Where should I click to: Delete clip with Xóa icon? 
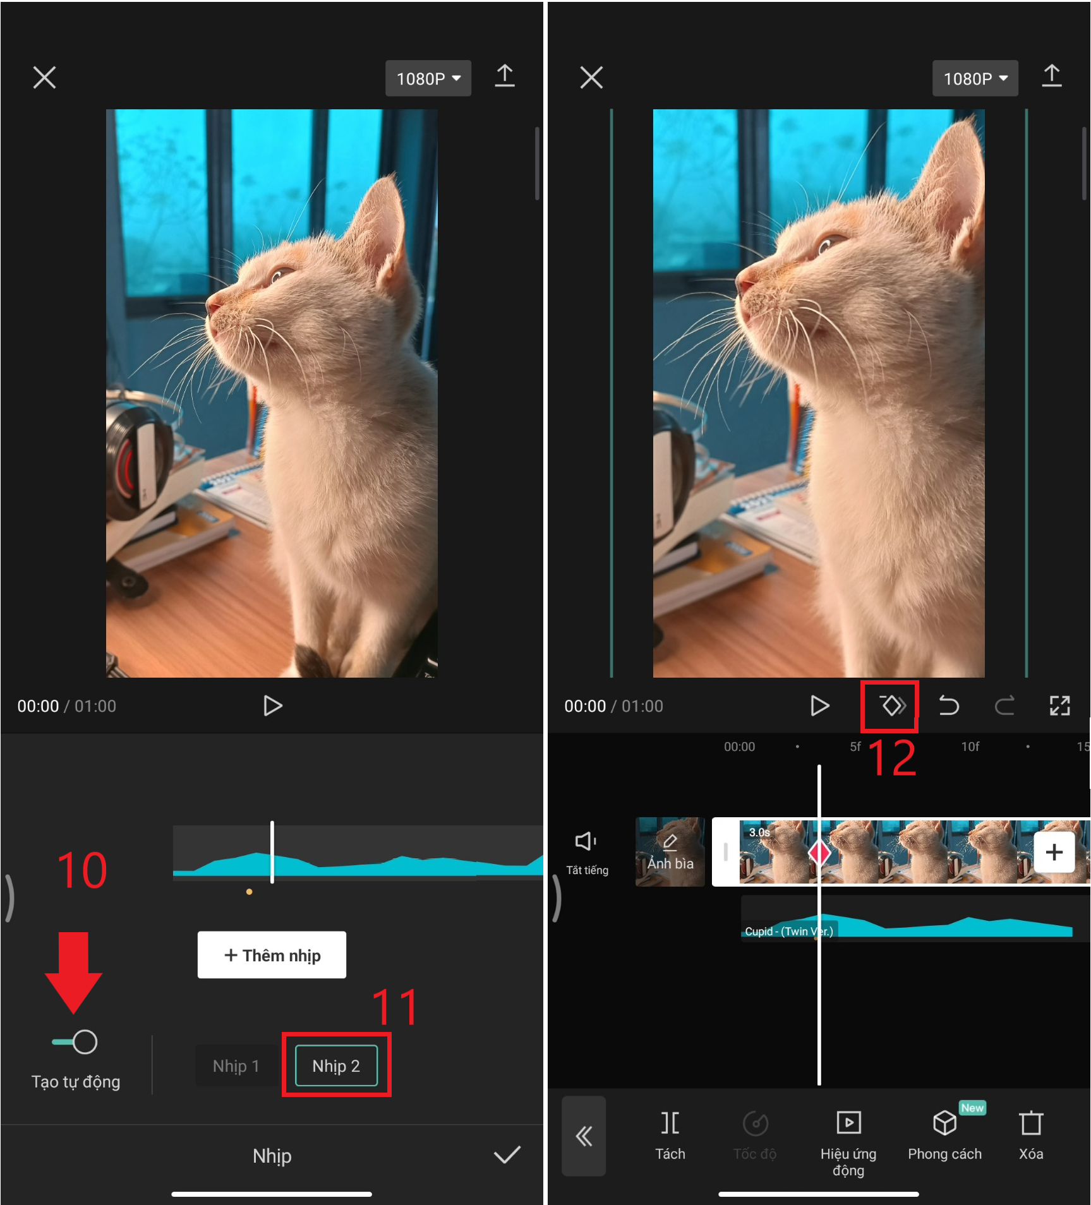(1030, 1135)
